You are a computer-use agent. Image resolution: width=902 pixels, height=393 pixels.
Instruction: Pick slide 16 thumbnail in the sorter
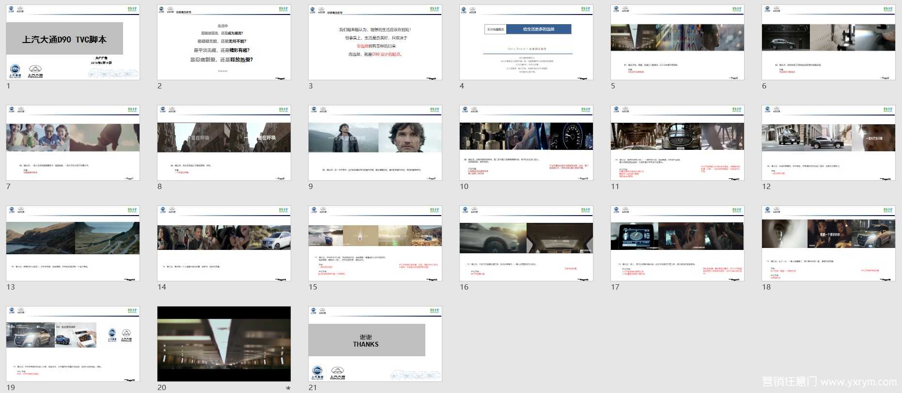pos(527,244)
